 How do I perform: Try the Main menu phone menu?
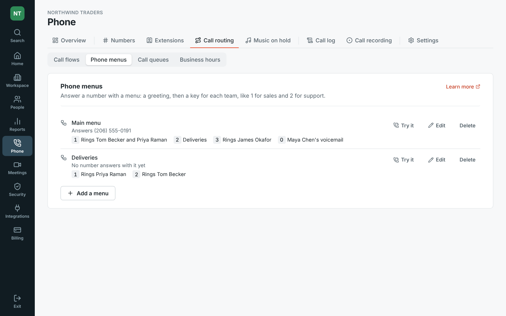pyautogui.click(x=404, y=125)
